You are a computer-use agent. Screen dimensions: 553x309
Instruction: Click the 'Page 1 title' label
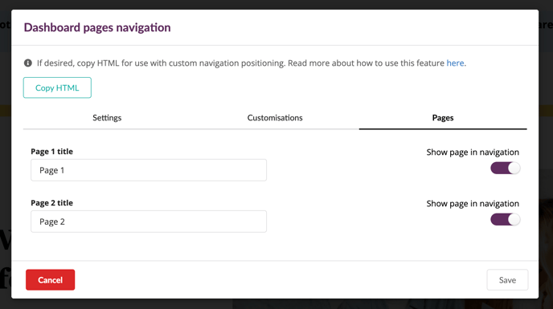(51, 152)
